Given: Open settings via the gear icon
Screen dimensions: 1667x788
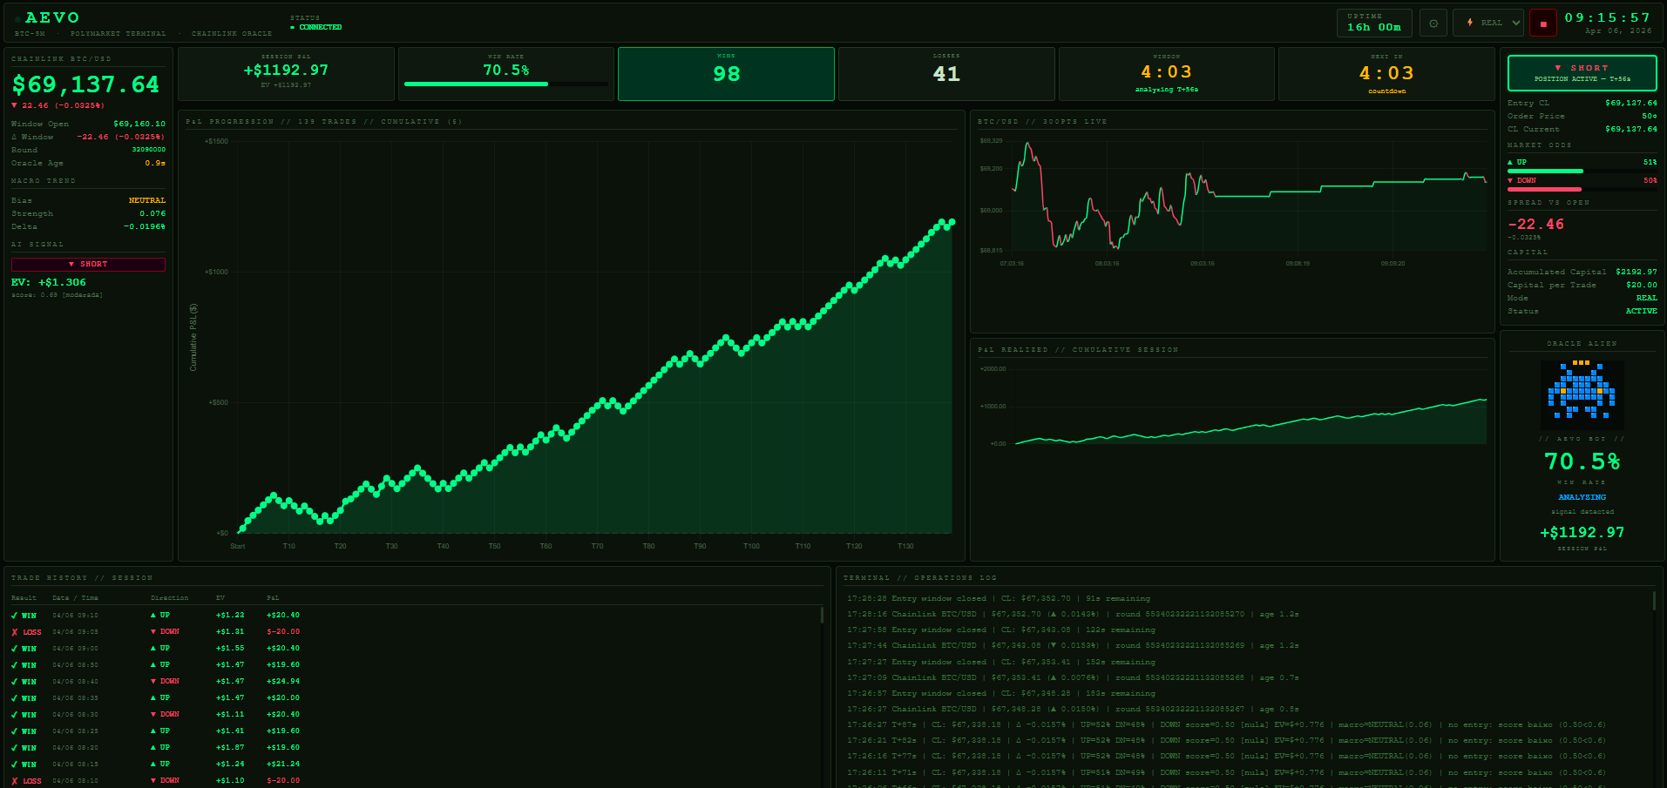Looking at the screenshot, I should [1433, 23].
